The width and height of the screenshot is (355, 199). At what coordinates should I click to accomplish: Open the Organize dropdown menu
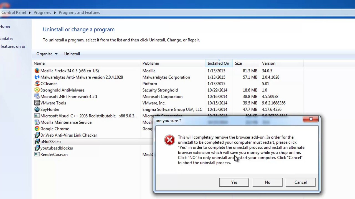pyautogui.click(x=47, y=54)
